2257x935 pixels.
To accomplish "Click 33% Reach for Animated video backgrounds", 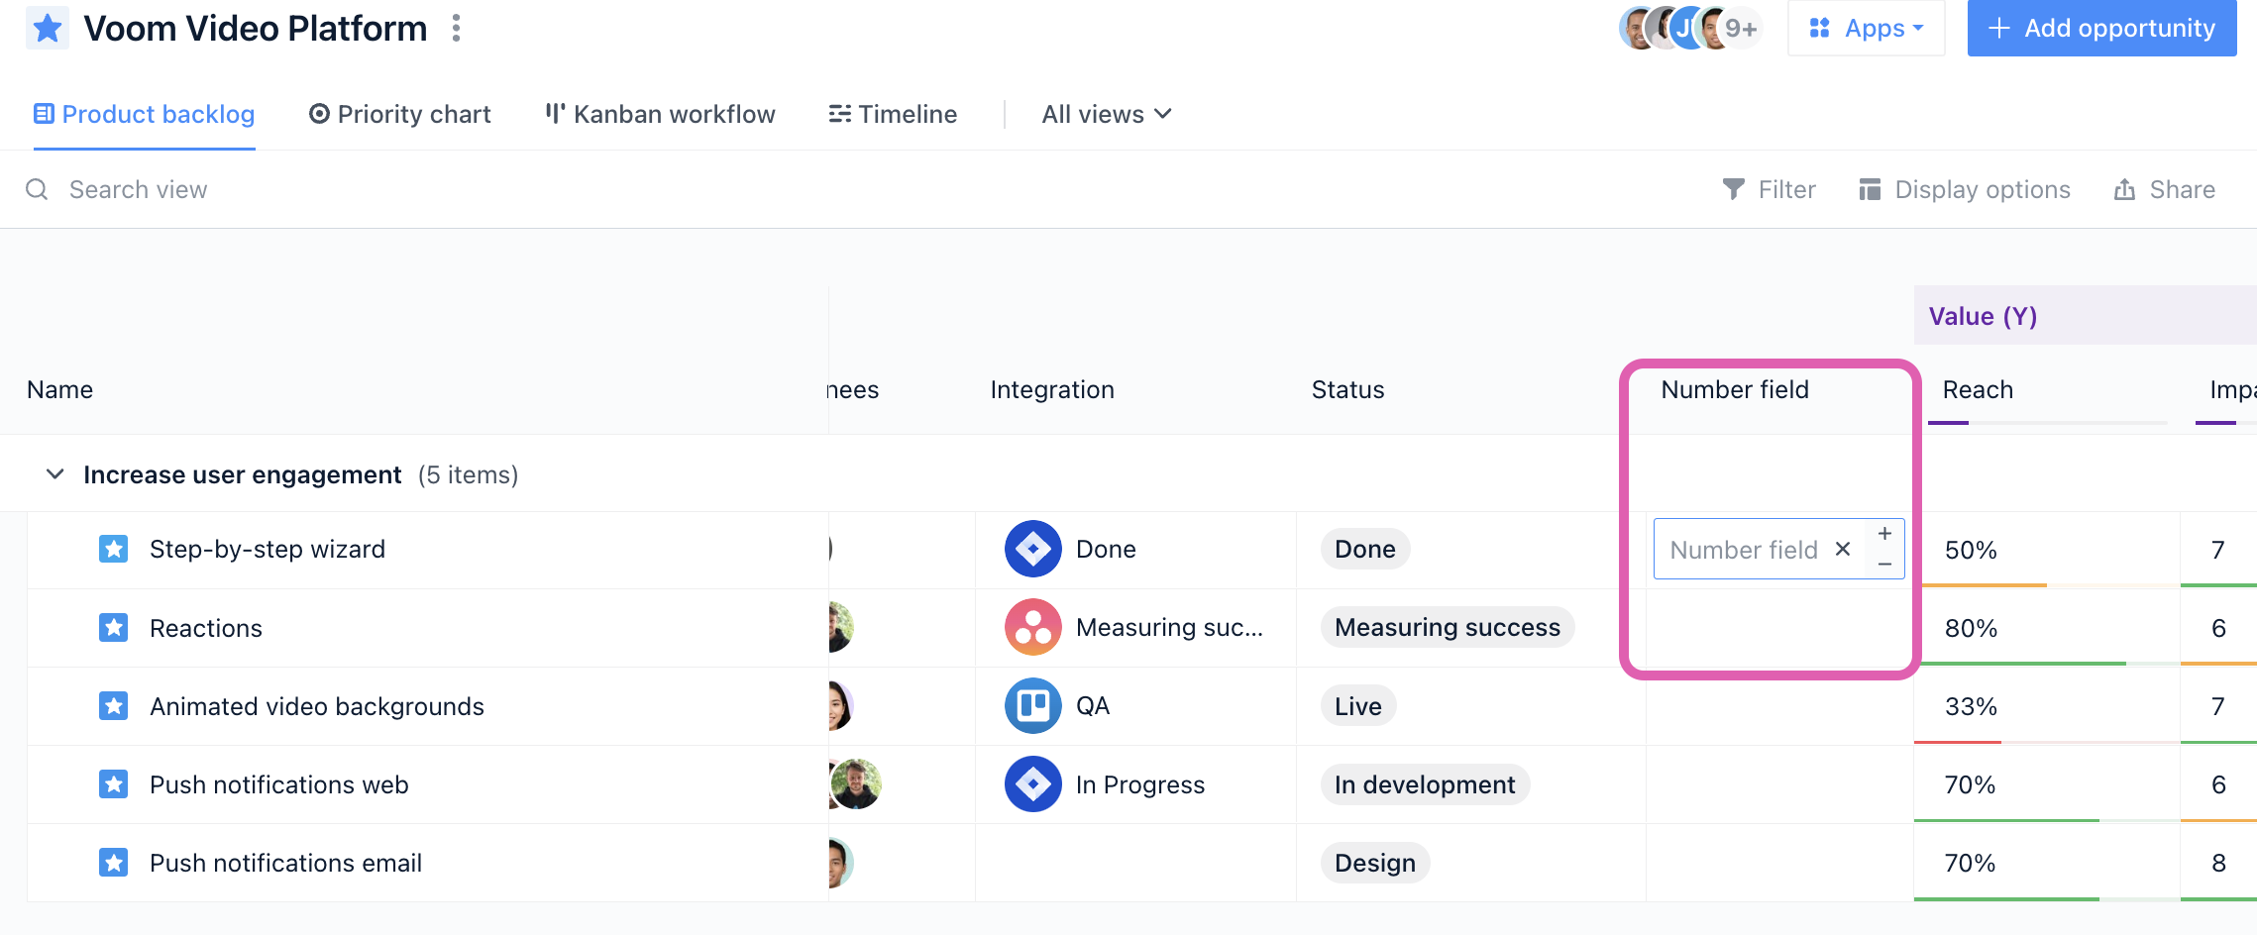I will 1971,706.
